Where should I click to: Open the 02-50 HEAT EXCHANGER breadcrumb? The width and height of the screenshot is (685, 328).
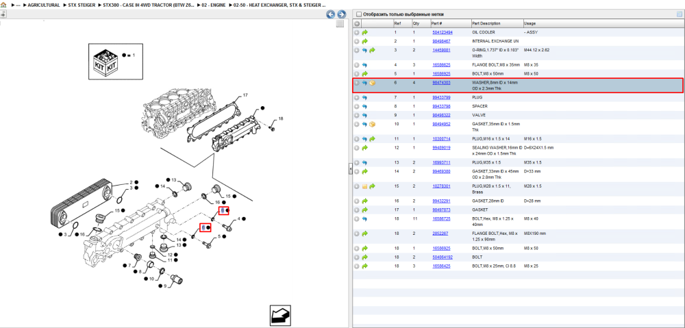pyautogui.click(x=281, y=5)
